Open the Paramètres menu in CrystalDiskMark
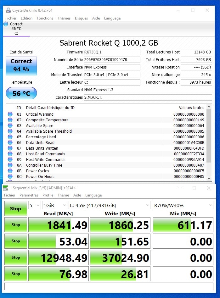220x298 pixels. pyautogui.click(x=29, y=195)
